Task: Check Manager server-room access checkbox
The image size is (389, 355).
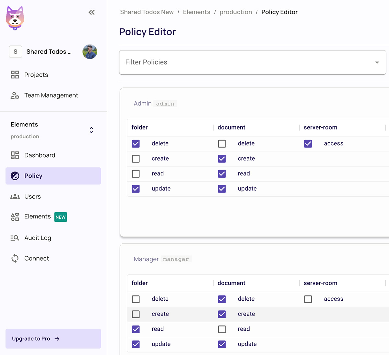Action: point(308,299)
